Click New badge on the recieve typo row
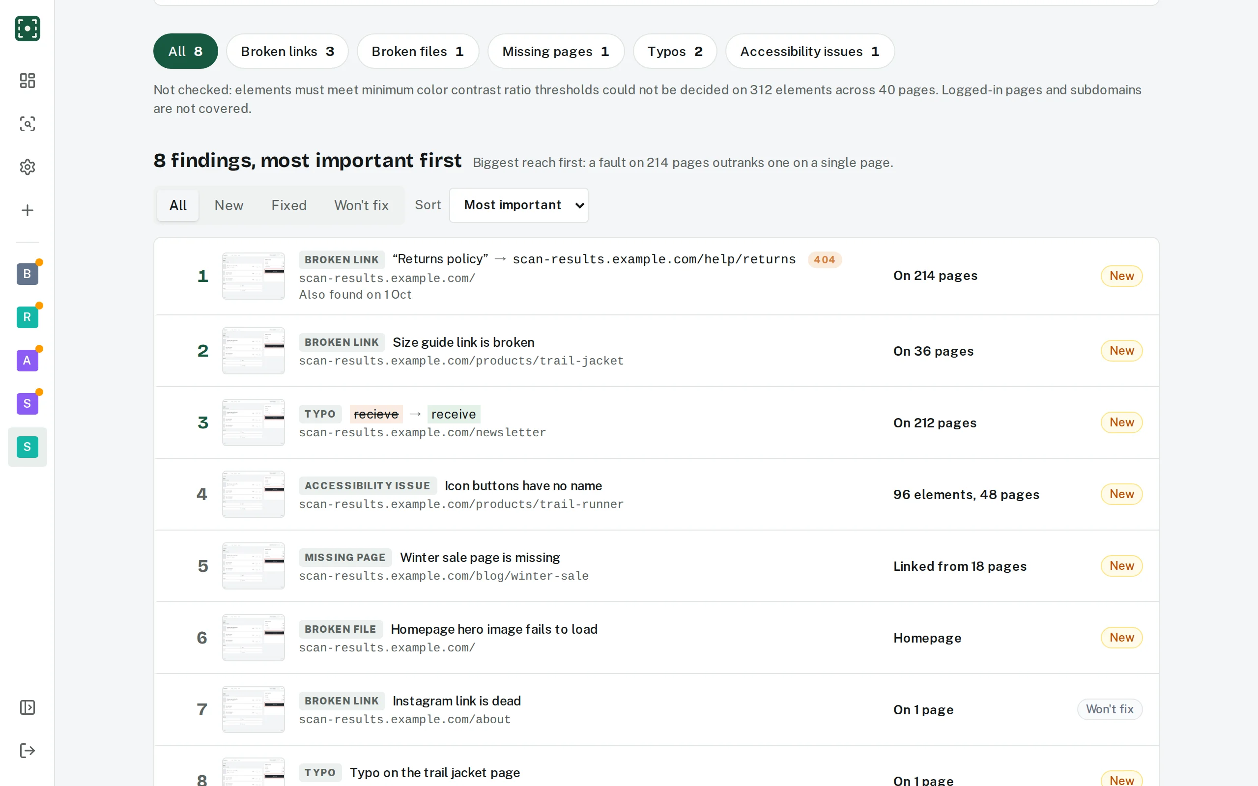Screen dimensions: 1258x786 click(x=1121, y=422)
